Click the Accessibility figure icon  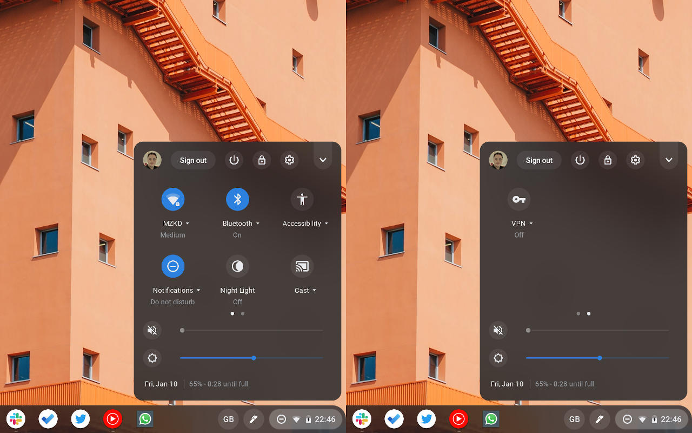(302, 200)
